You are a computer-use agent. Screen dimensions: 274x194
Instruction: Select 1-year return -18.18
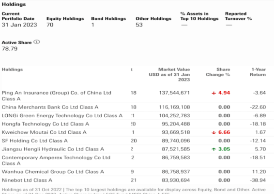click(258, 124)
